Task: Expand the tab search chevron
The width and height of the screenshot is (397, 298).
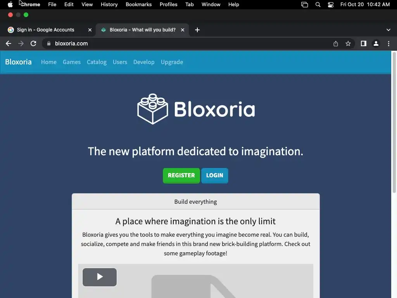Action: coord(388,30)
